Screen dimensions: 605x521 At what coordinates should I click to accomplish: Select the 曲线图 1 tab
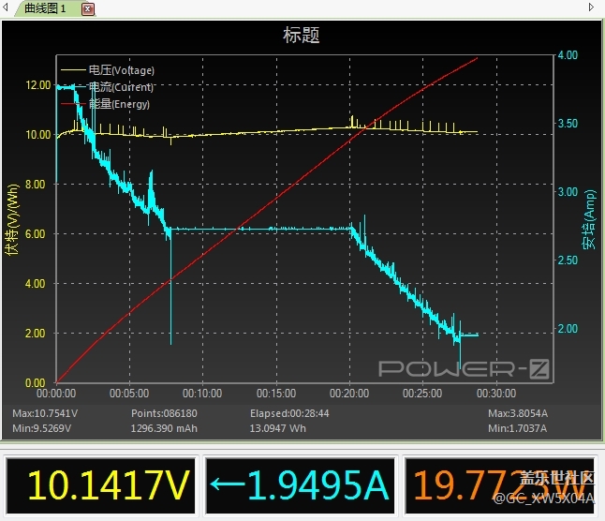pos(45,8)
